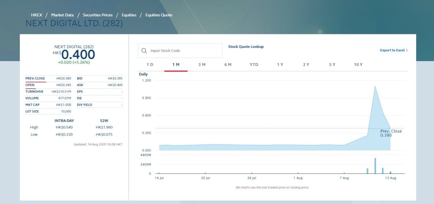Click the current price 0.400

point(78,55)
